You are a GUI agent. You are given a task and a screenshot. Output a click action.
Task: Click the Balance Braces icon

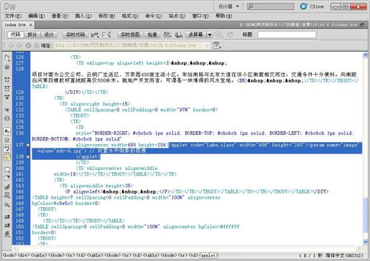coord(7,118)
